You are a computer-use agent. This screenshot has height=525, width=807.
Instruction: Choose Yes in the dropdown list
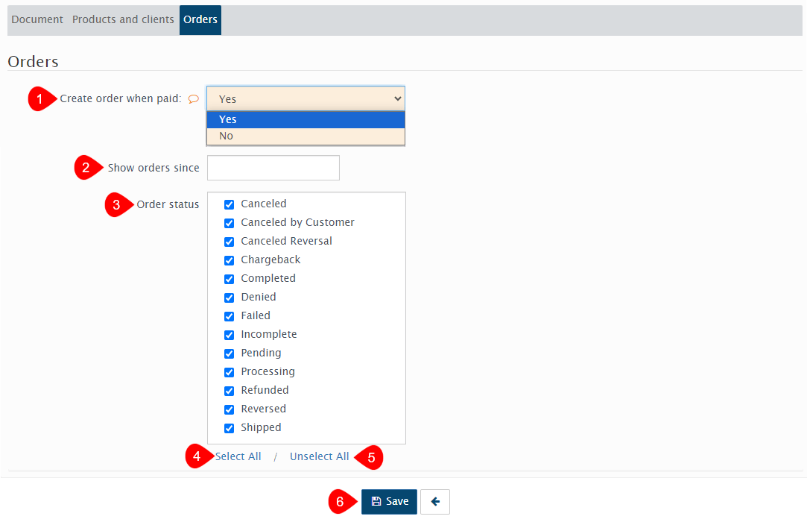click(306, 119)
